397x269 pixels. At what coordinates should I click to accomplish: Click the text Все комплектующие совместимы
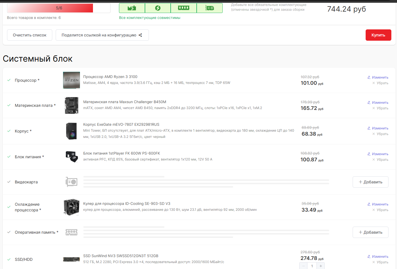(x=150, y=18)
